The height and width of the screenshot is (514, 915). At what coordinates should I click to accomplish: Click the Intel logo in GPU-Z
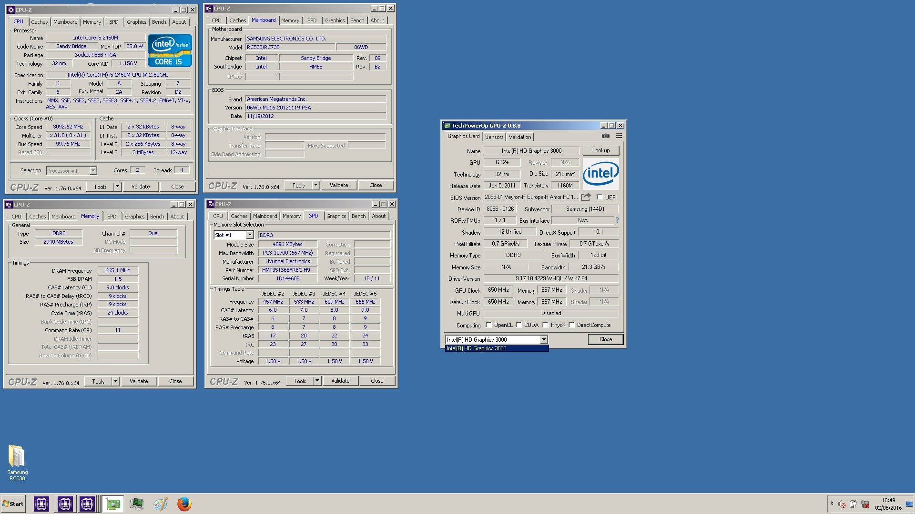[600, 174]
